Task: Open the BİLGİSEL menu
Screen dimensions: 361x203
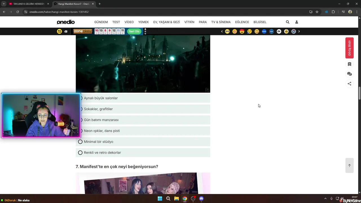Action: coord(260,22)
